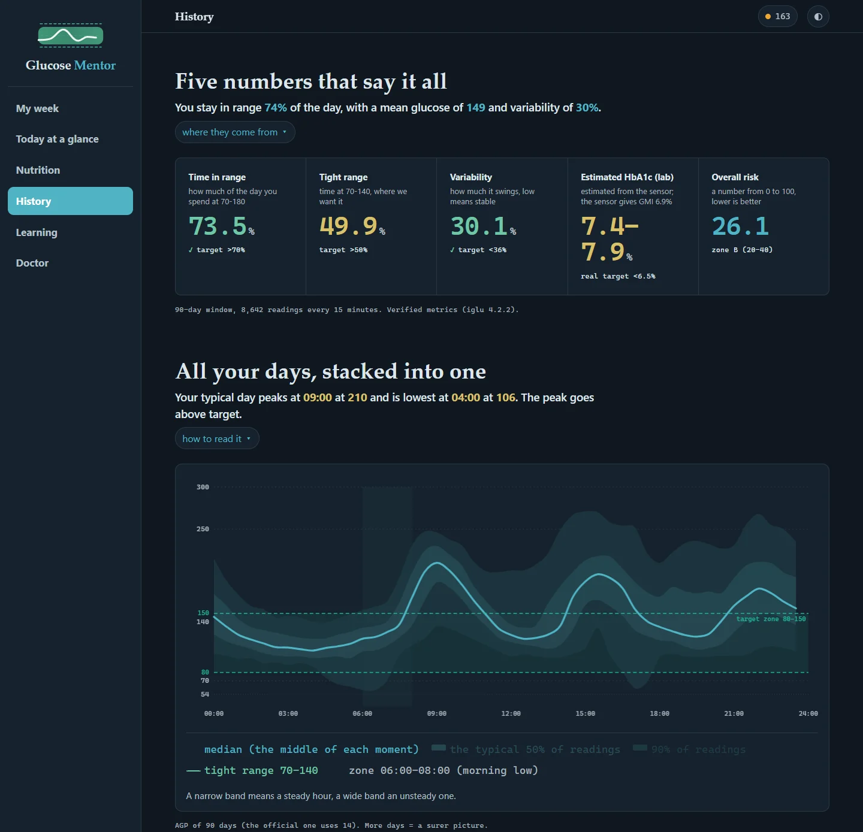This screenshot has height=832, width=863.
Task: Toggle 'zone 06:00–08:00 (morning low)' legend
Action: click(x=443, y=770)
